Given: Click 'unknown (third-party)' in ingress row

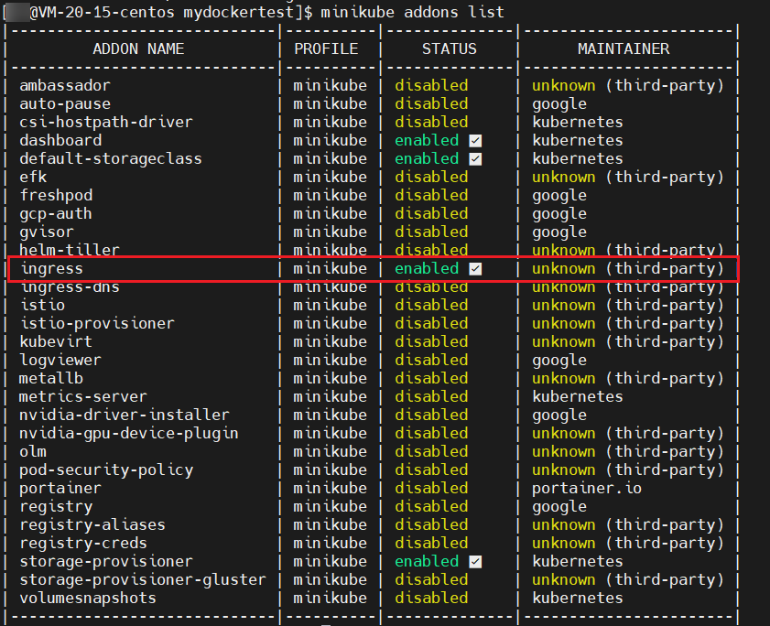Looking at the screenshot, I should tap(628, 268).
